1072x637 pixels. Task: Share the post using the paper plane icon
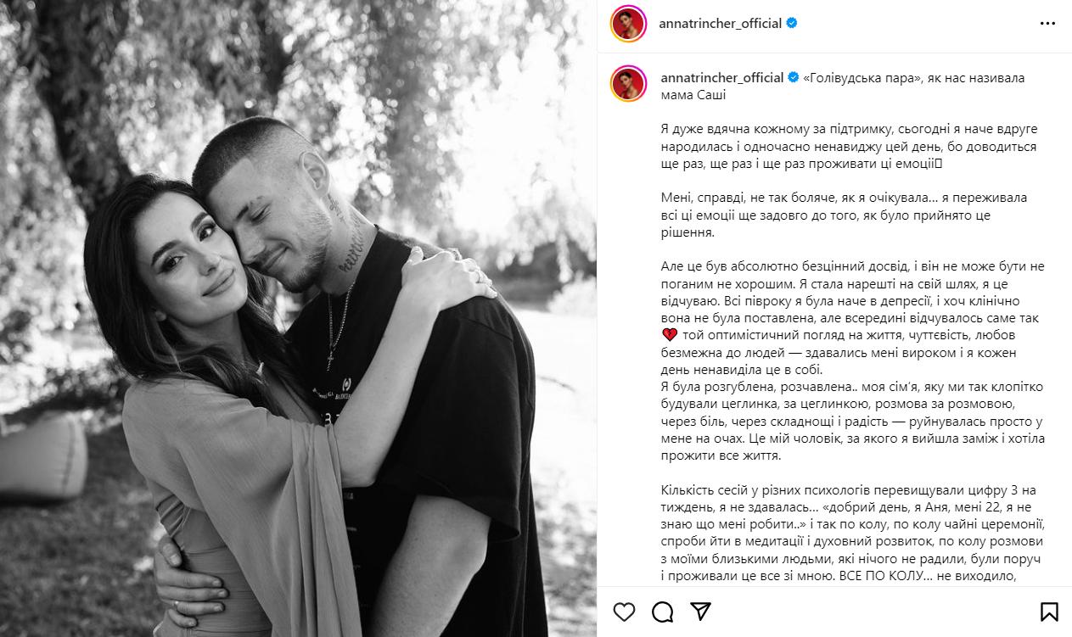click(x=701, y=612)
